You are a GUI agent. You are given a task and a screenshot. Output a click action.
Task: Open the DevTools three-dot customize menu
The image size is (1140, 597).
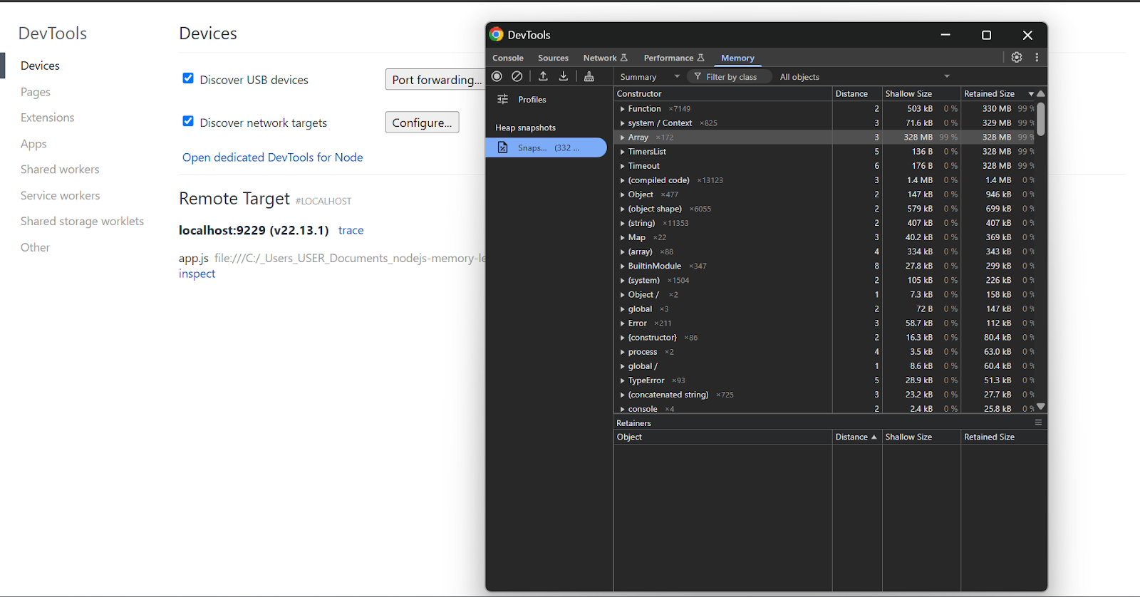pos(1037,57)
